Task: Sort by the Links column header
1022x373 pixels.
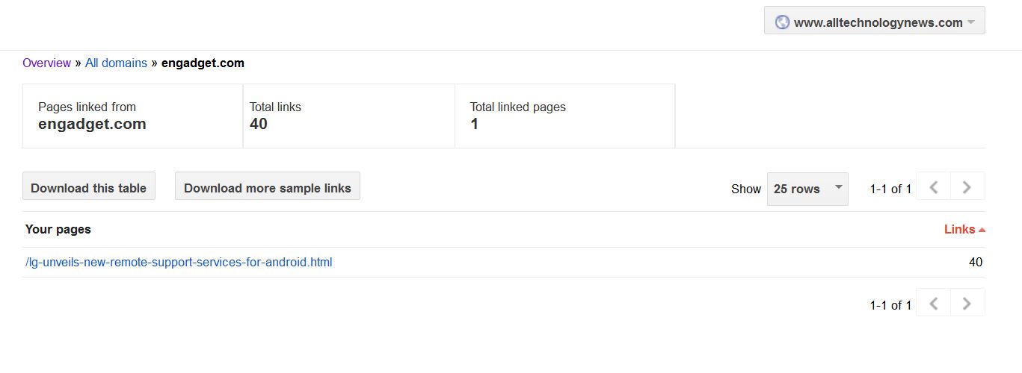Action: click(959, 229)
